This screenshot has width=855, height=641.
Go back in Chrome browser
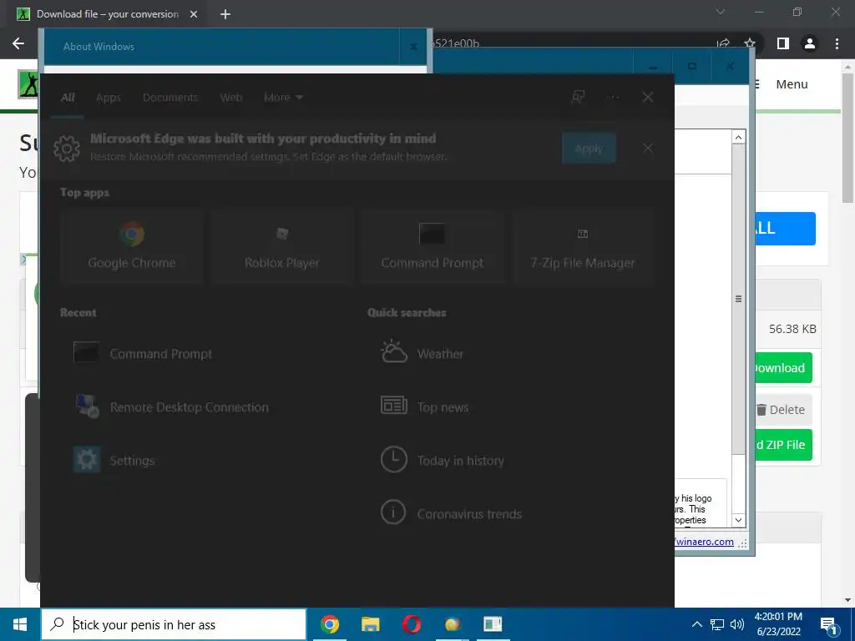click(18, 43)
